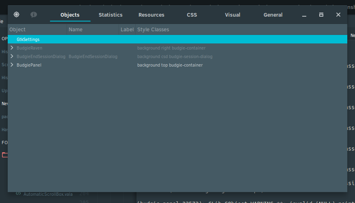Click 'background csd budgie-session-dialog' style classes

(x=175, y=56)
